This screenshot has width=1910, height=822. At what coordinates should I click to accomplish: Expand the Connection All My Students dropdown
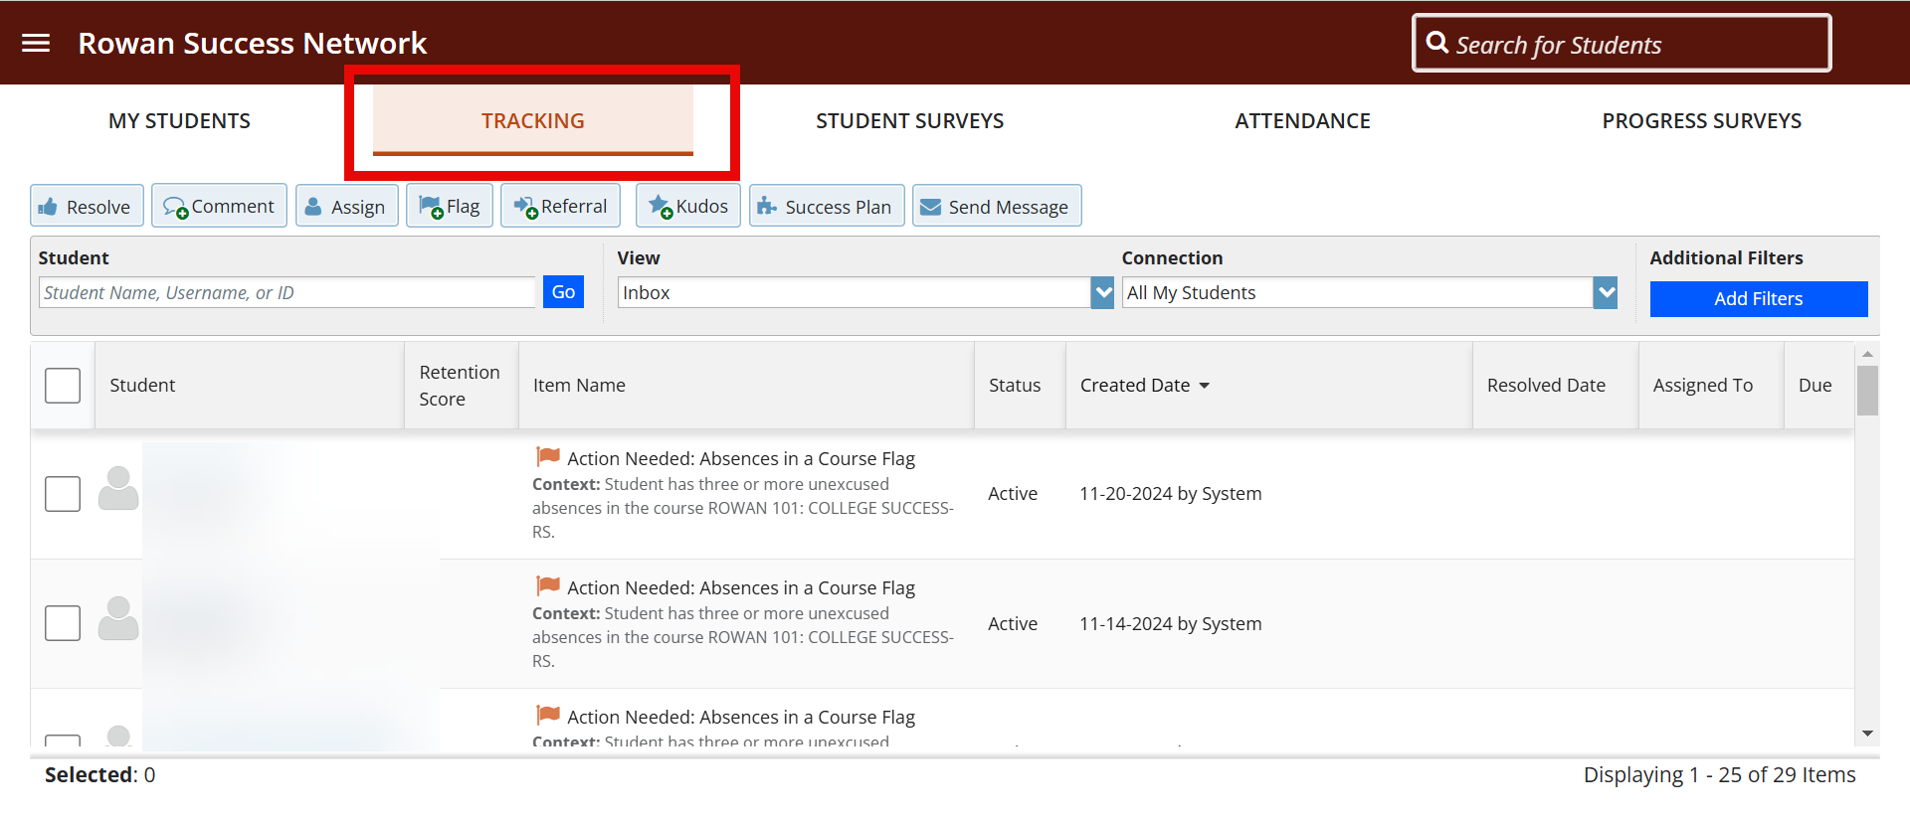[x=1605, y=292]
